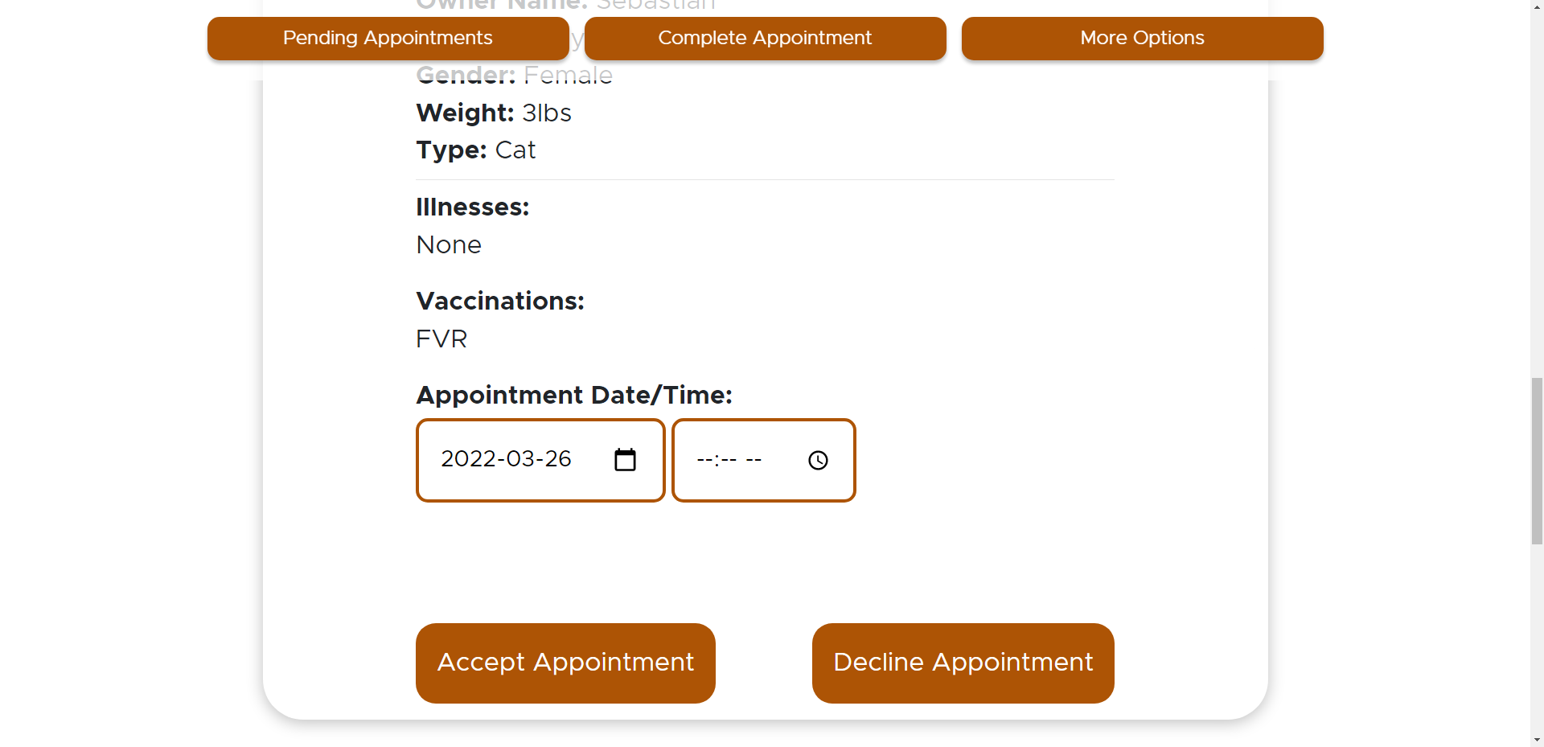Select the day 26 in date field
The width and height of the screenshot is (1544, 747).
click(557, 459)
